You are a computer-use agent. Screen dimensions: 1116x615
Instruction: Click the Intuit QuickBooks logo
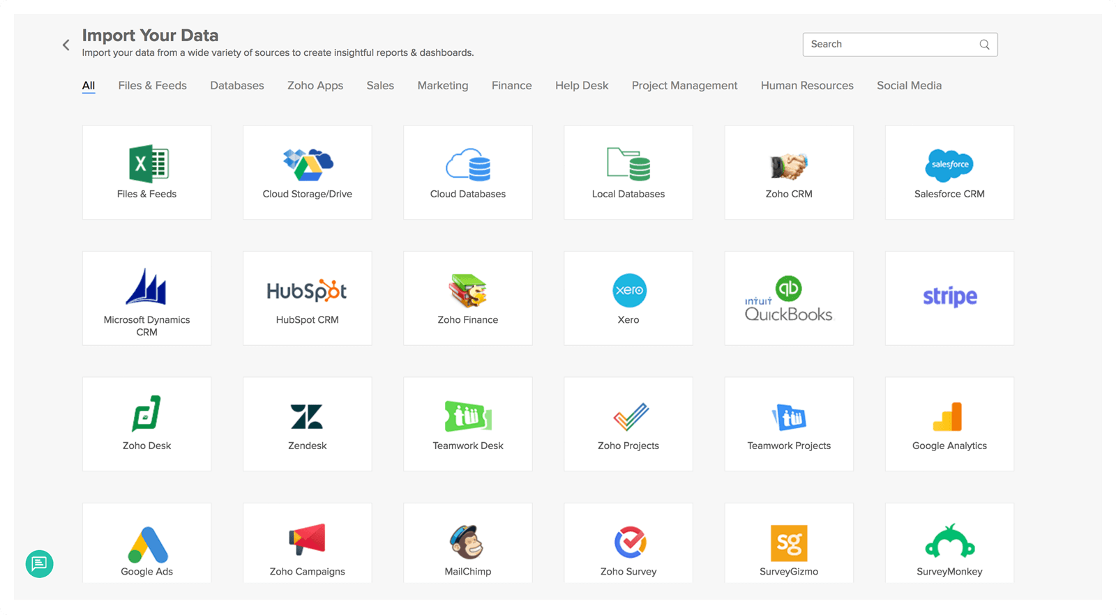pyautogui.click(x=789, y=300)
